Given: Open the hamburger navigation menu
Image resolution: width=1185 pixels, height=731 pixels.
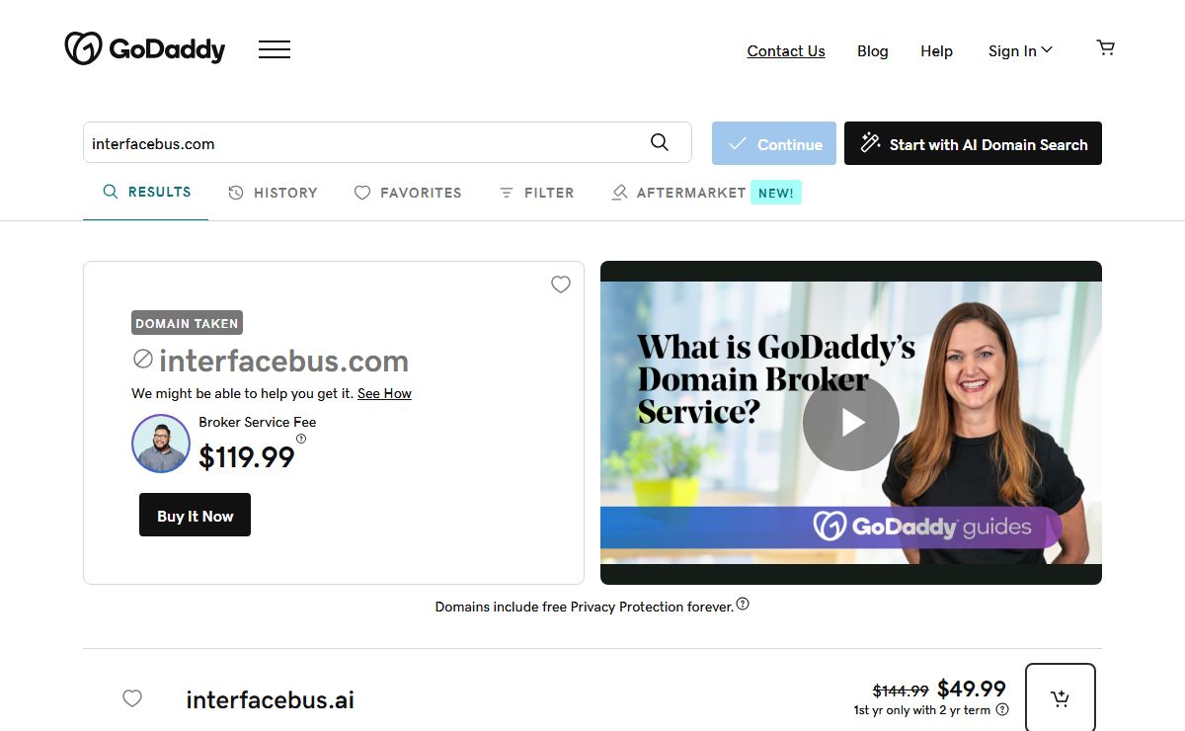Looking at the screenshot, I should coord(275,49).
